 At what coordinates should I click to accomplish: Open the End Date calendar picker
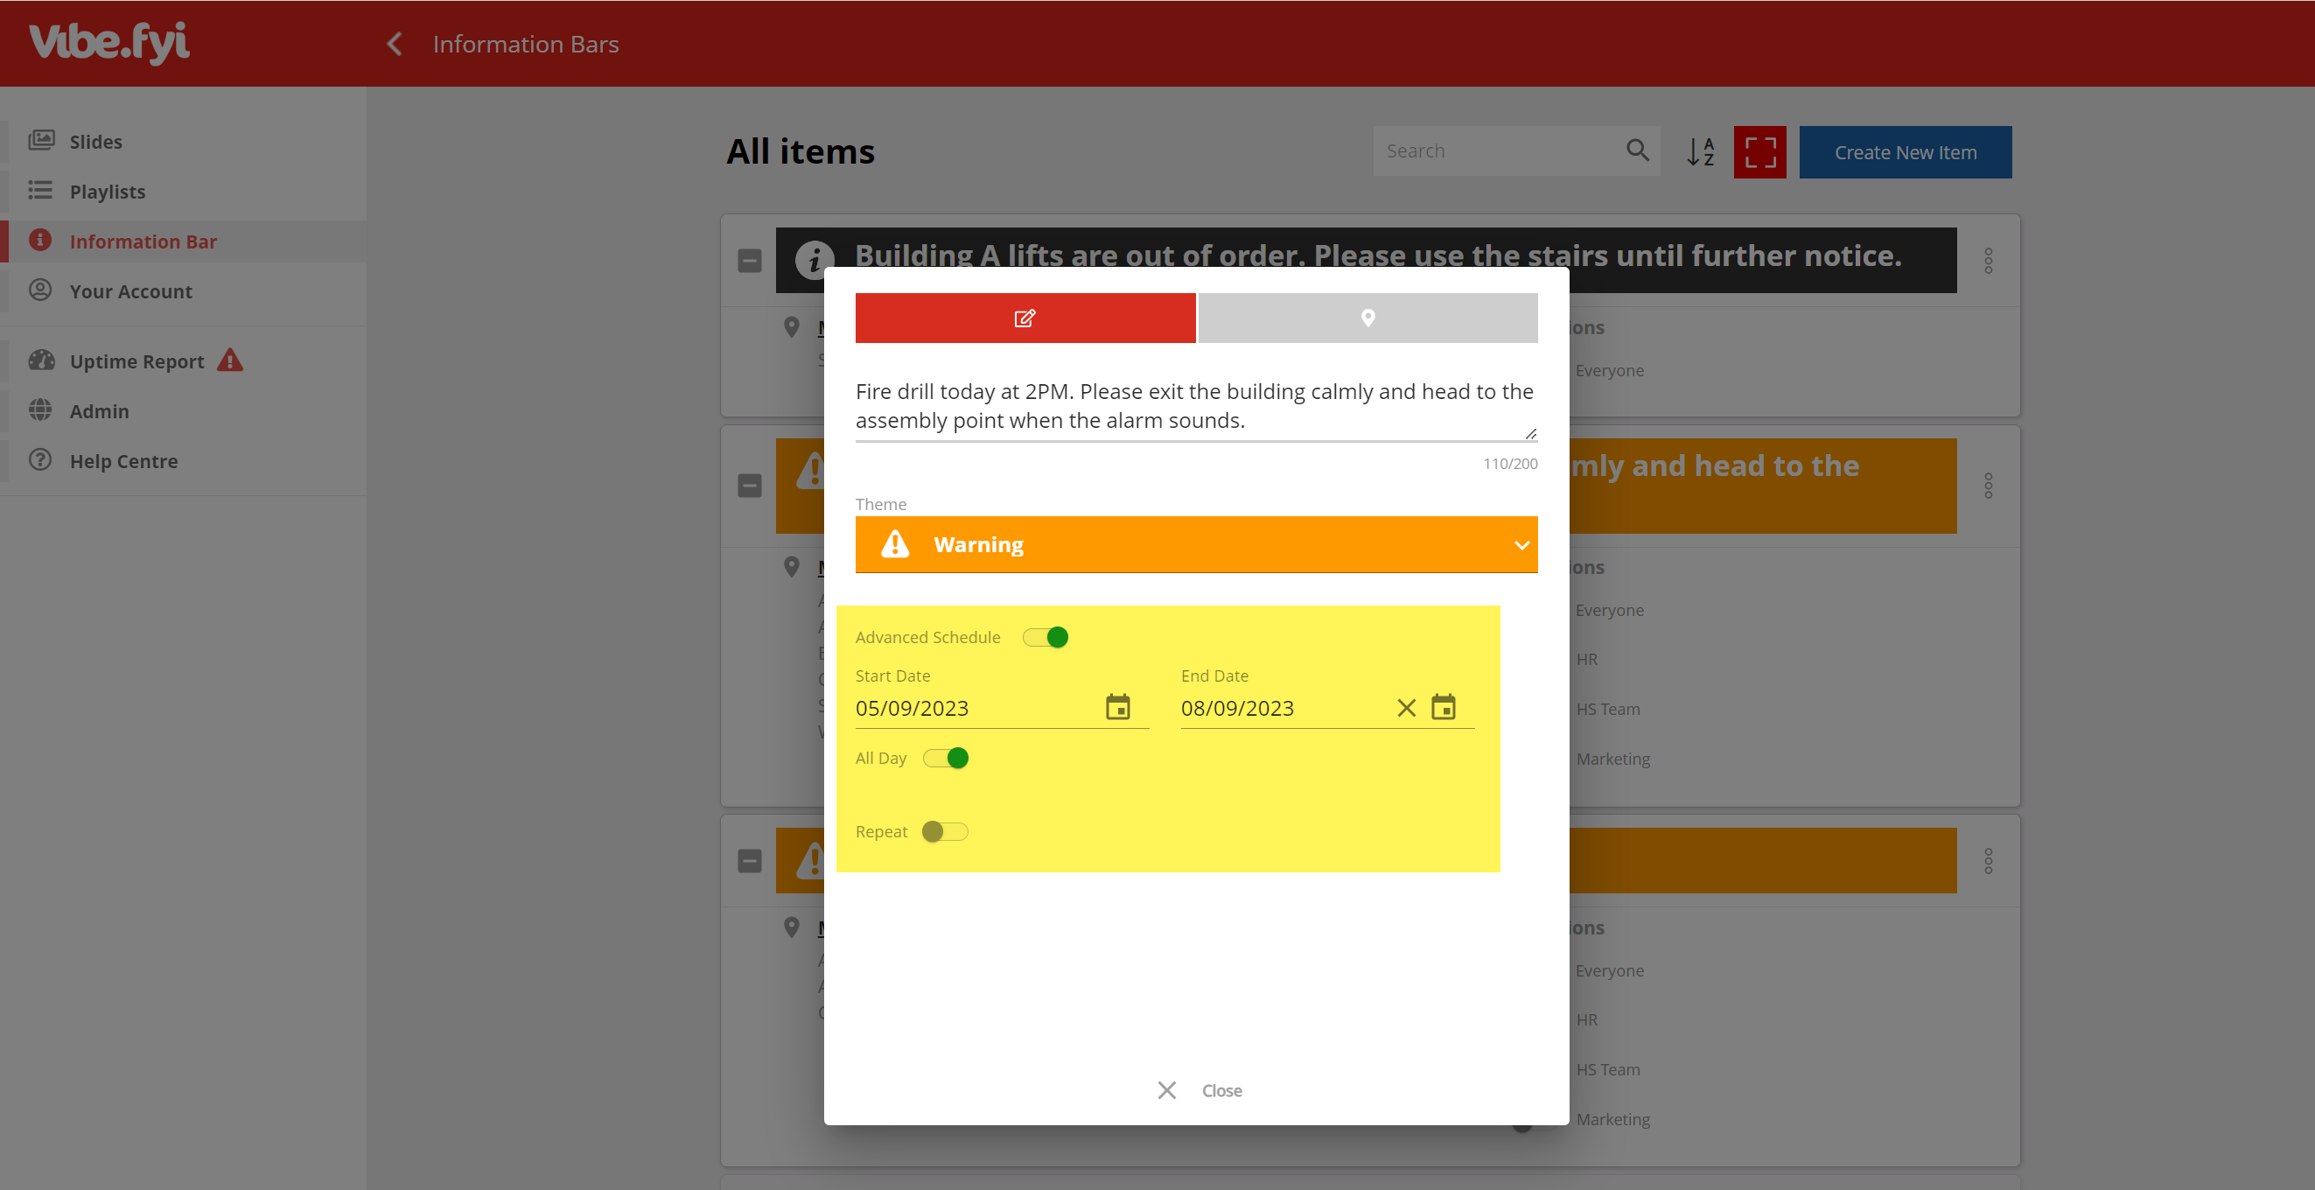click(x=1444, y=707)
